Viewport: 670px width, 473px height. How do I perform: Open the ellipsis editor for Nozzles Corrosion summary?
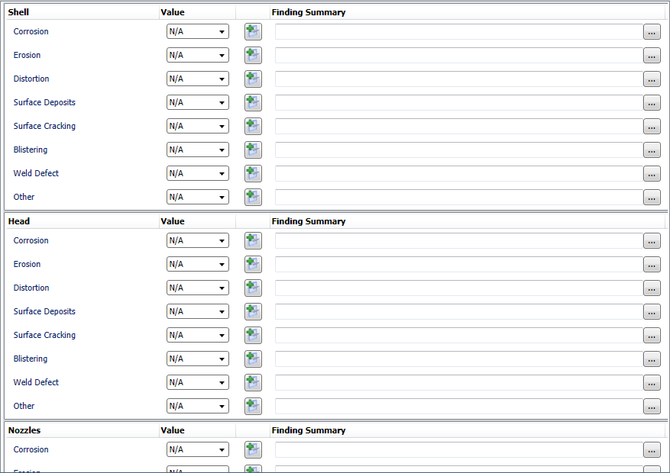point(651,450)
